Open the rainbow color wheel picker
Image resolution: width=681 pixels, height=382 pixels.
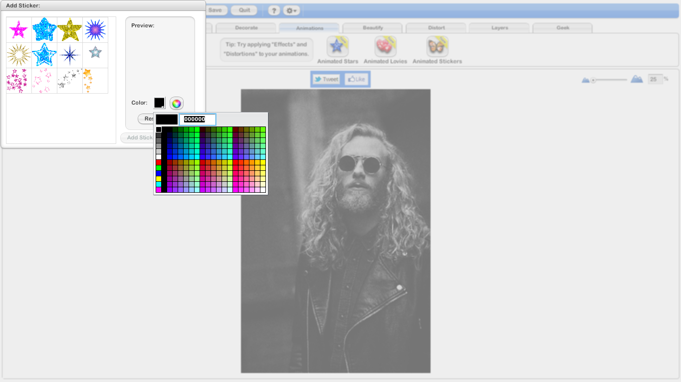click(176, 103)
